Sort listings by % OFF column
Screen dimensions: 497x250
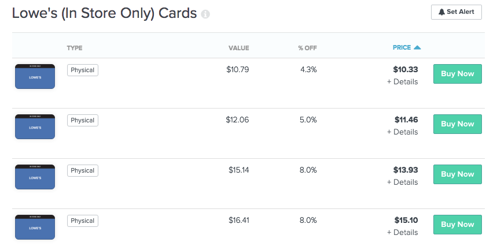pos(307,48)
